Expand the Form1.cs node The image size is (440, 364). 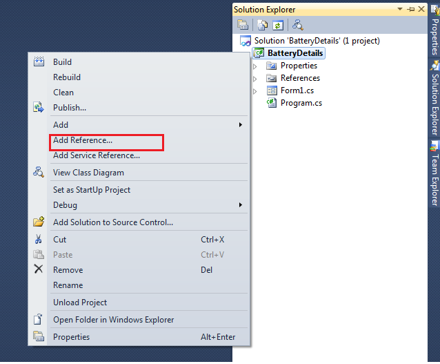[254, 91]
